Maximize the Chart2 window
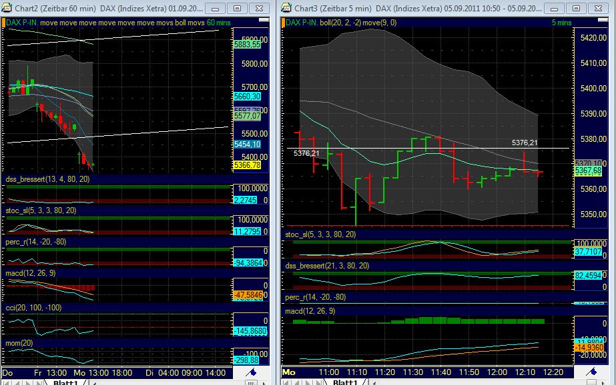Image resolution: width=616 pixels, height=385 pixels. [x=237, y=8]
